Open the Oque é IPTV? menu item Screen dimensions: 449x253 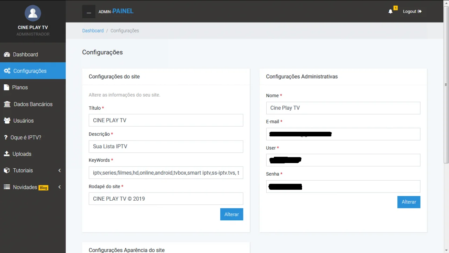point(26,137)
